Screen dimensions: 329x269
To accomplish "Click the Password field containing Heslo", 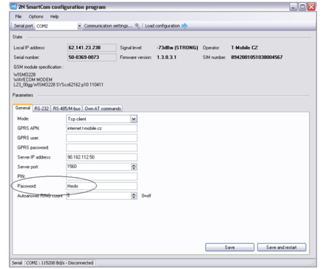I will [102, 186].
